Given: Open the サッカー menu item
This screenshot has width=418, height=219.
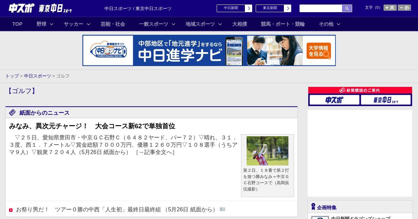Looking at the screenshot, I should click(73, 24).
